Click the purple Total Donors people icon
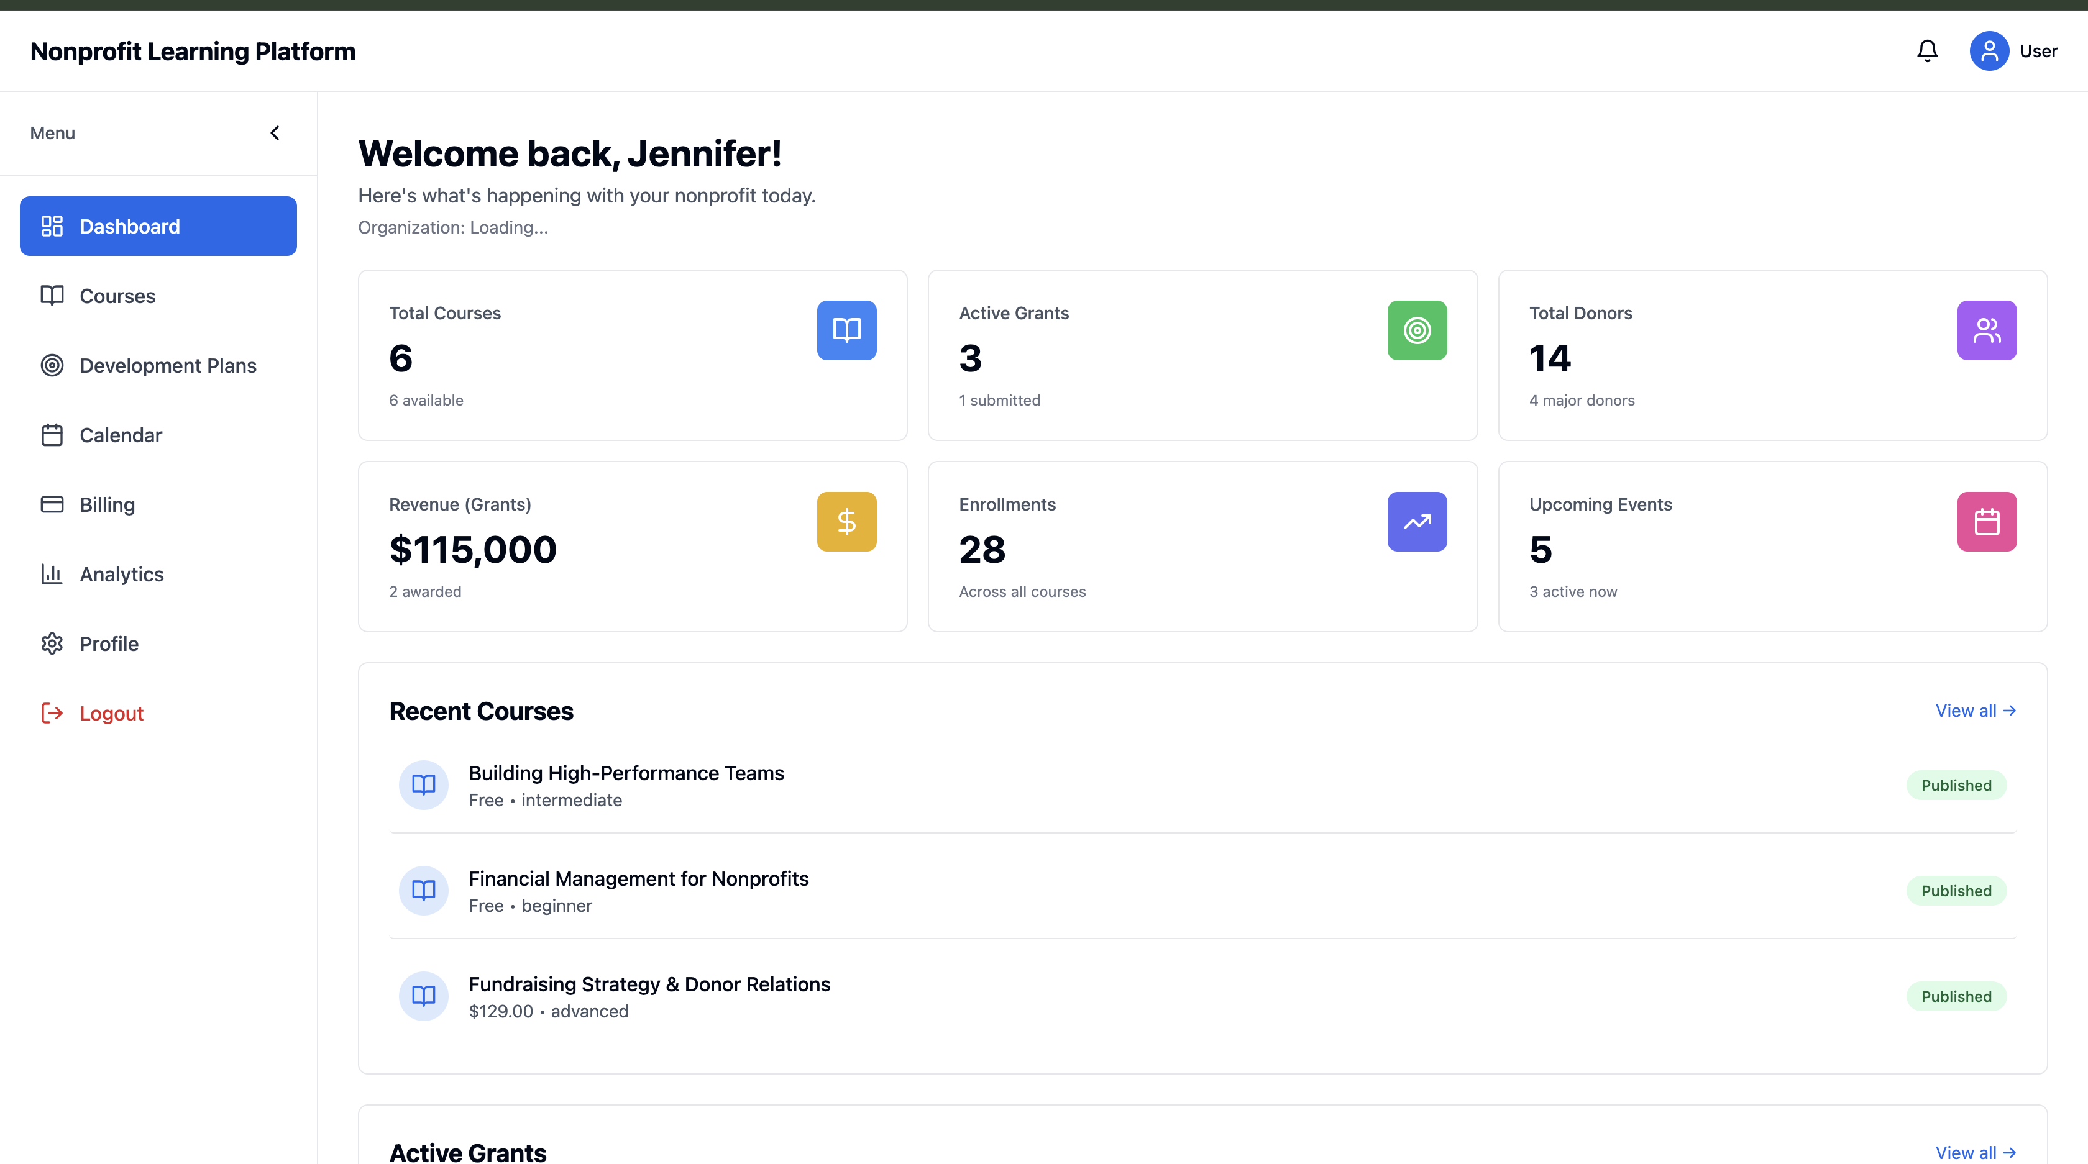Screen dimensions: 2088x1164 [1986, 330]
